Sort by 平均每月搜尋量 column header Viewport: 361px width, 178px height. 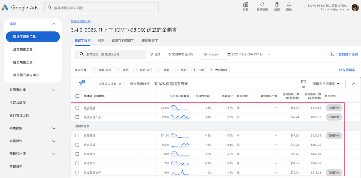(179, 96)
